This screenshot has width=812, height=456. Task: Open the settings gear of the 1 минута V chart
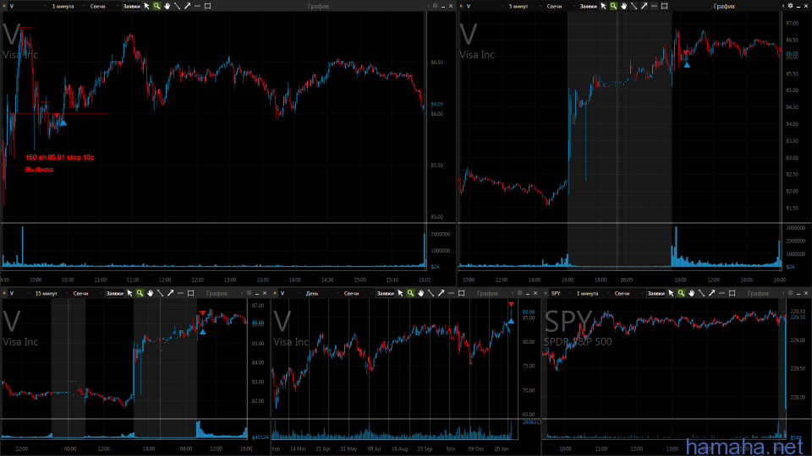(x=435, y=6)
